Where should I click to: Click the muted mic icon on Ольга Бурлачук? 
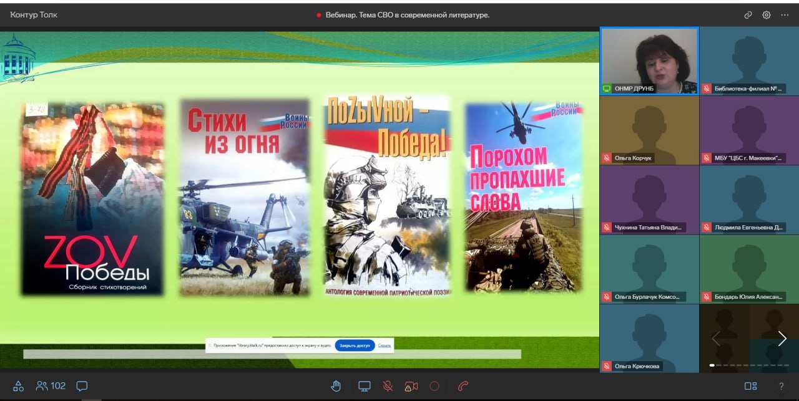pyautogui.click(x=606, y=296)
